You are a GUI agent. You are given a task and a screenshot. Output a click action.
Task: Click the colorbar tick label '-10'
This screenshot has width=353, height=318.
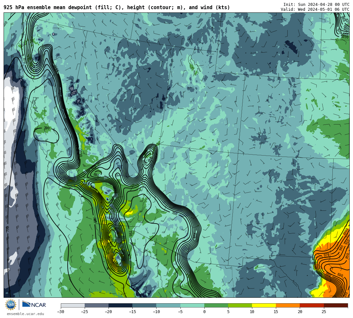click(156, 312)
